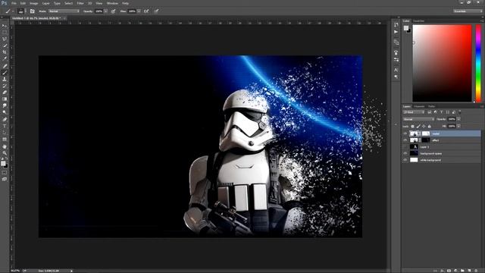Select the Lasso tool
The width and height of the screenshot is (485, 273).
coord(5,39)
